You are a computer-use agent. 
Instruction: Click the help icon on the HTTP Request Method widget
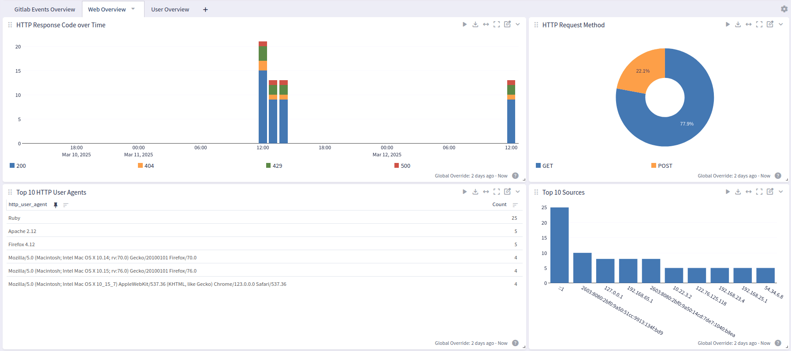(x=778, y=176)
